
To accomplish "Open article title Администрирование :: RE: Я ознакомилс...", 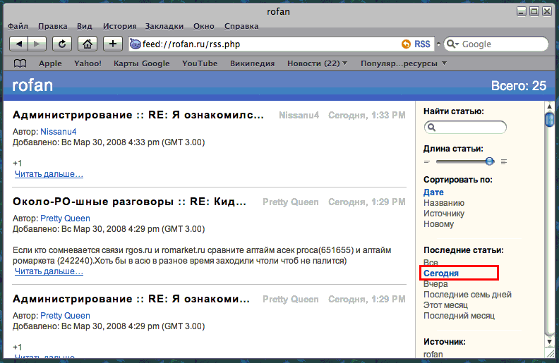I will [x=138, y=115].
